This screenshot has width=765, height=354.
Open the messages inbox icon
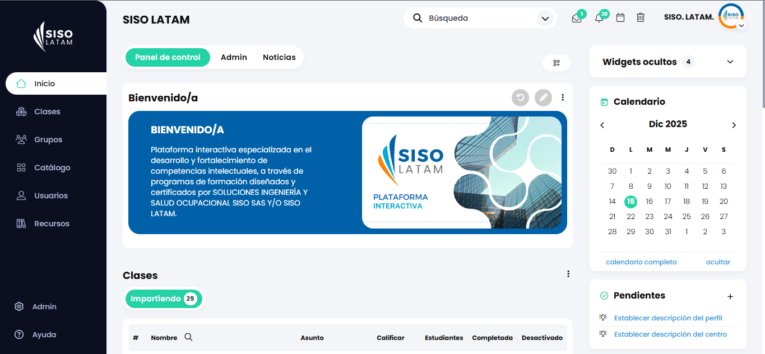(x=577, y=18)
